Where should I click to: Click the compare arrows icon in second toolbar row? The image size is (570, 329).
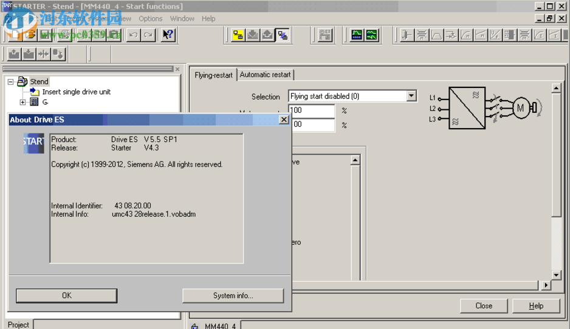click(43, 54)
